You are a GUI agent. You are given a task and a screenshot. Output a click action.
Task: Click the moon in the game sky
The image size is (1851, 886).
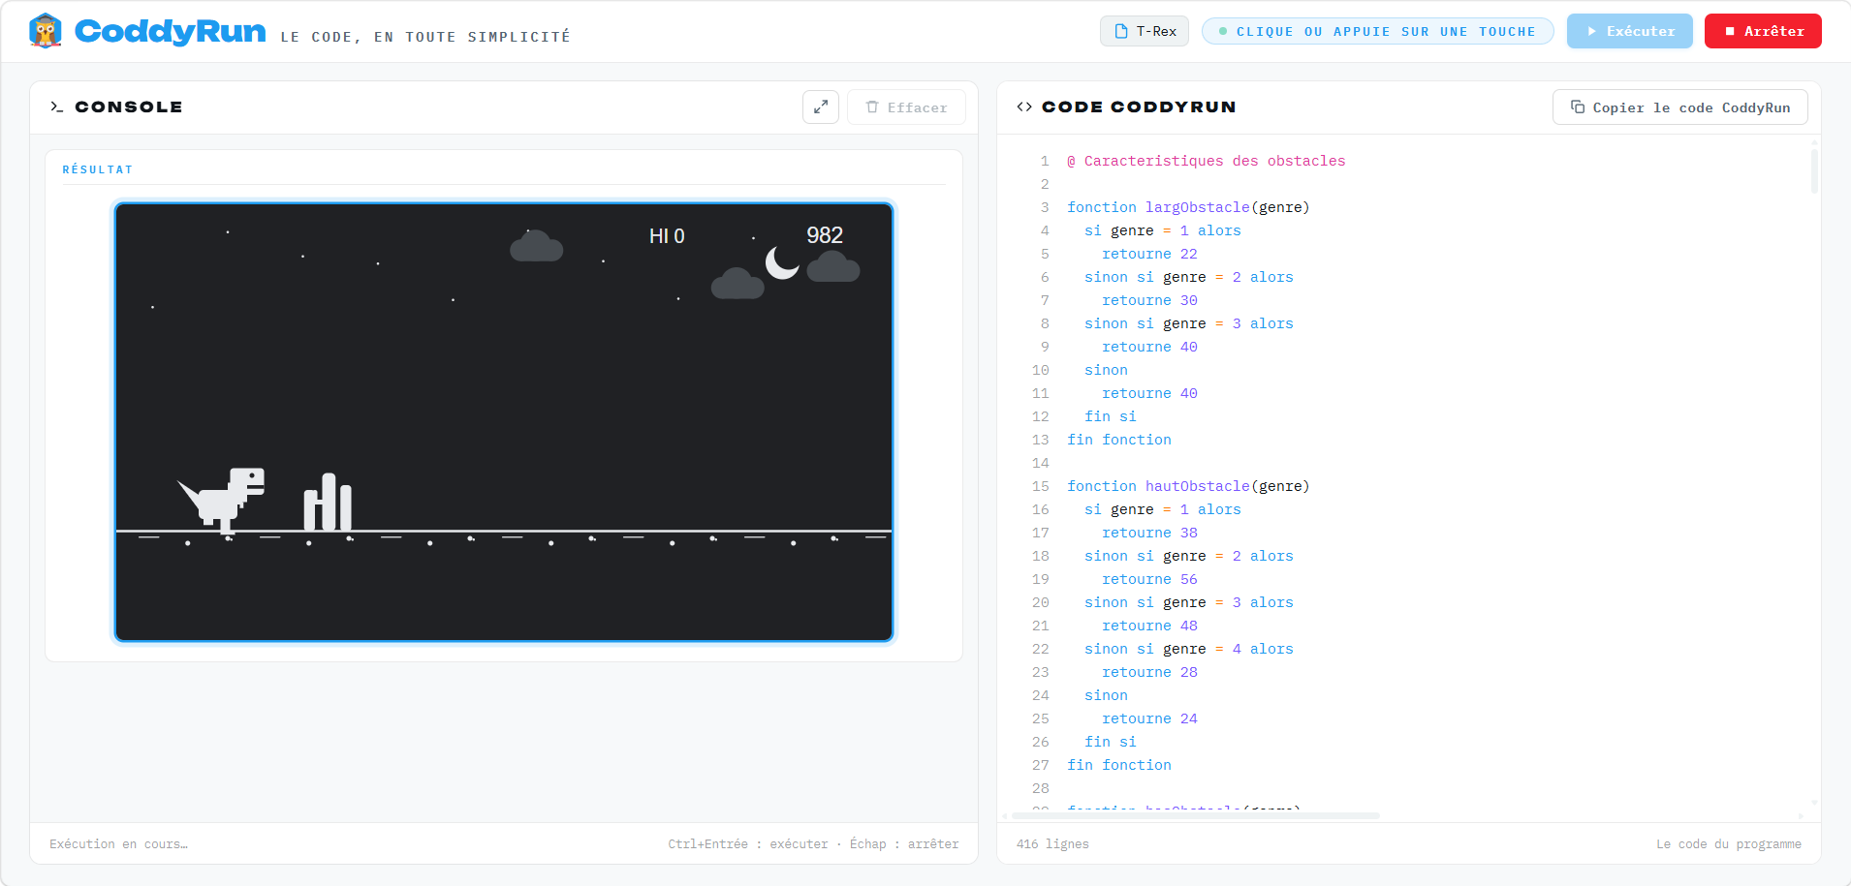pyautogui.click(x=782, y=262)
